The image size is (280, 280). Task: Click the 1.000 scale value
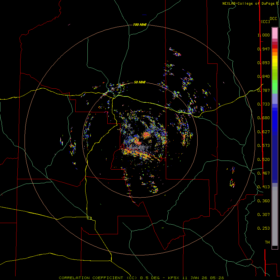264,35
